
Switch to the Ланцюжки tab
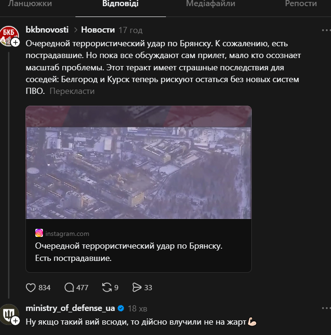click(30, 4)
